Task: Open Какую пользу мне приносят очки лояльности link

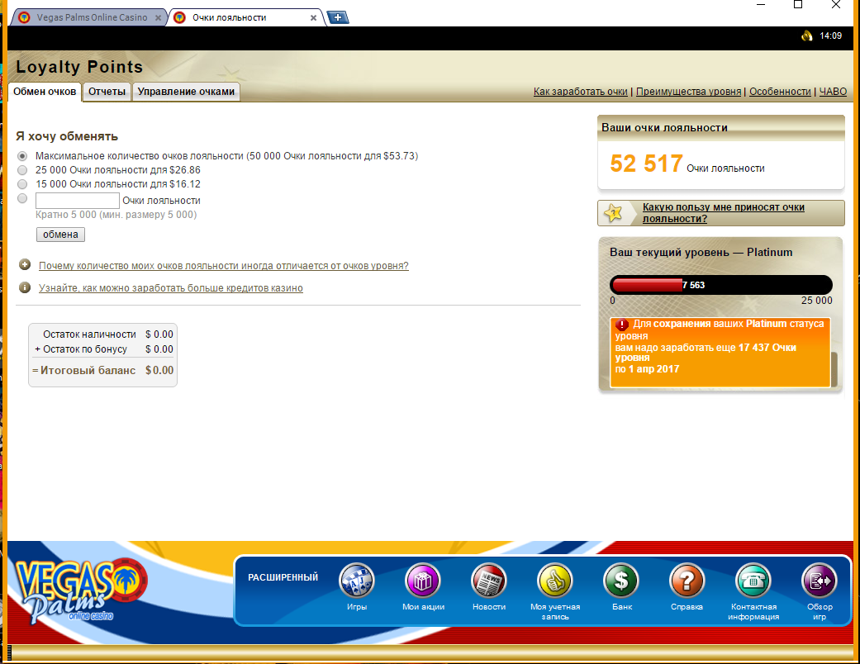Action: coord(724,213)
